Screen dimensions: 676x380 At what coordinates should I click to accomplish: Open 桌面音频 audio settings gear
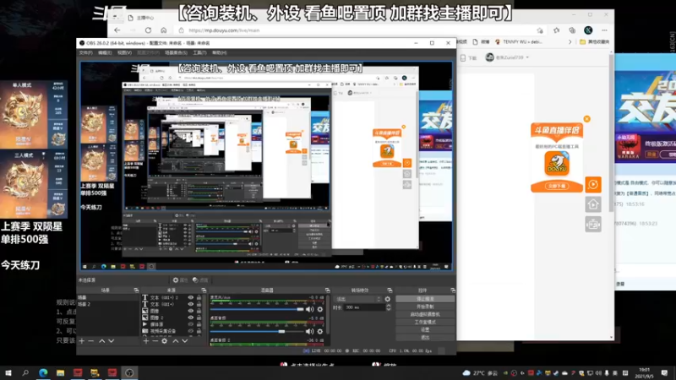(x=320, y=331)
